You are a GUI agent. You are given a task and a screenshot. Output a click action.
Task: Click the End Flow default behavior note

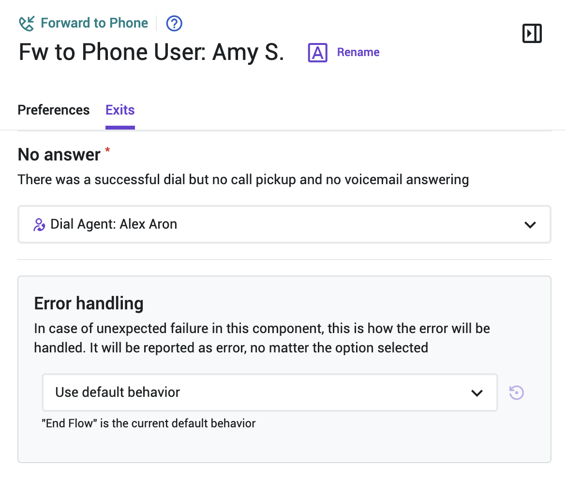pos(149,423)
